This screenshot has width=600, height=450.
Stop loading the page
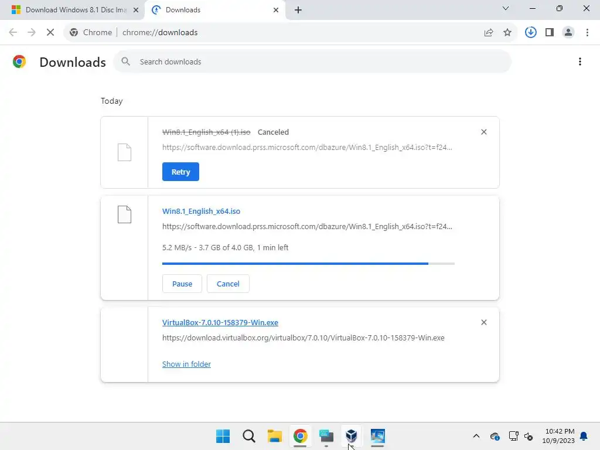click(50, 32)
